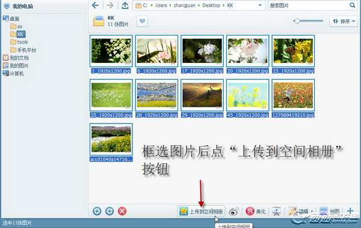This screenshot has height=228, width=361.
Task: Click the 搜索图片 search field
Action: 309,5
